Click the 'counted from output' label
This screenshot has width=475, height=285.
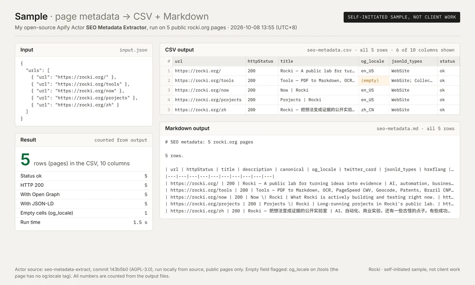120,140
